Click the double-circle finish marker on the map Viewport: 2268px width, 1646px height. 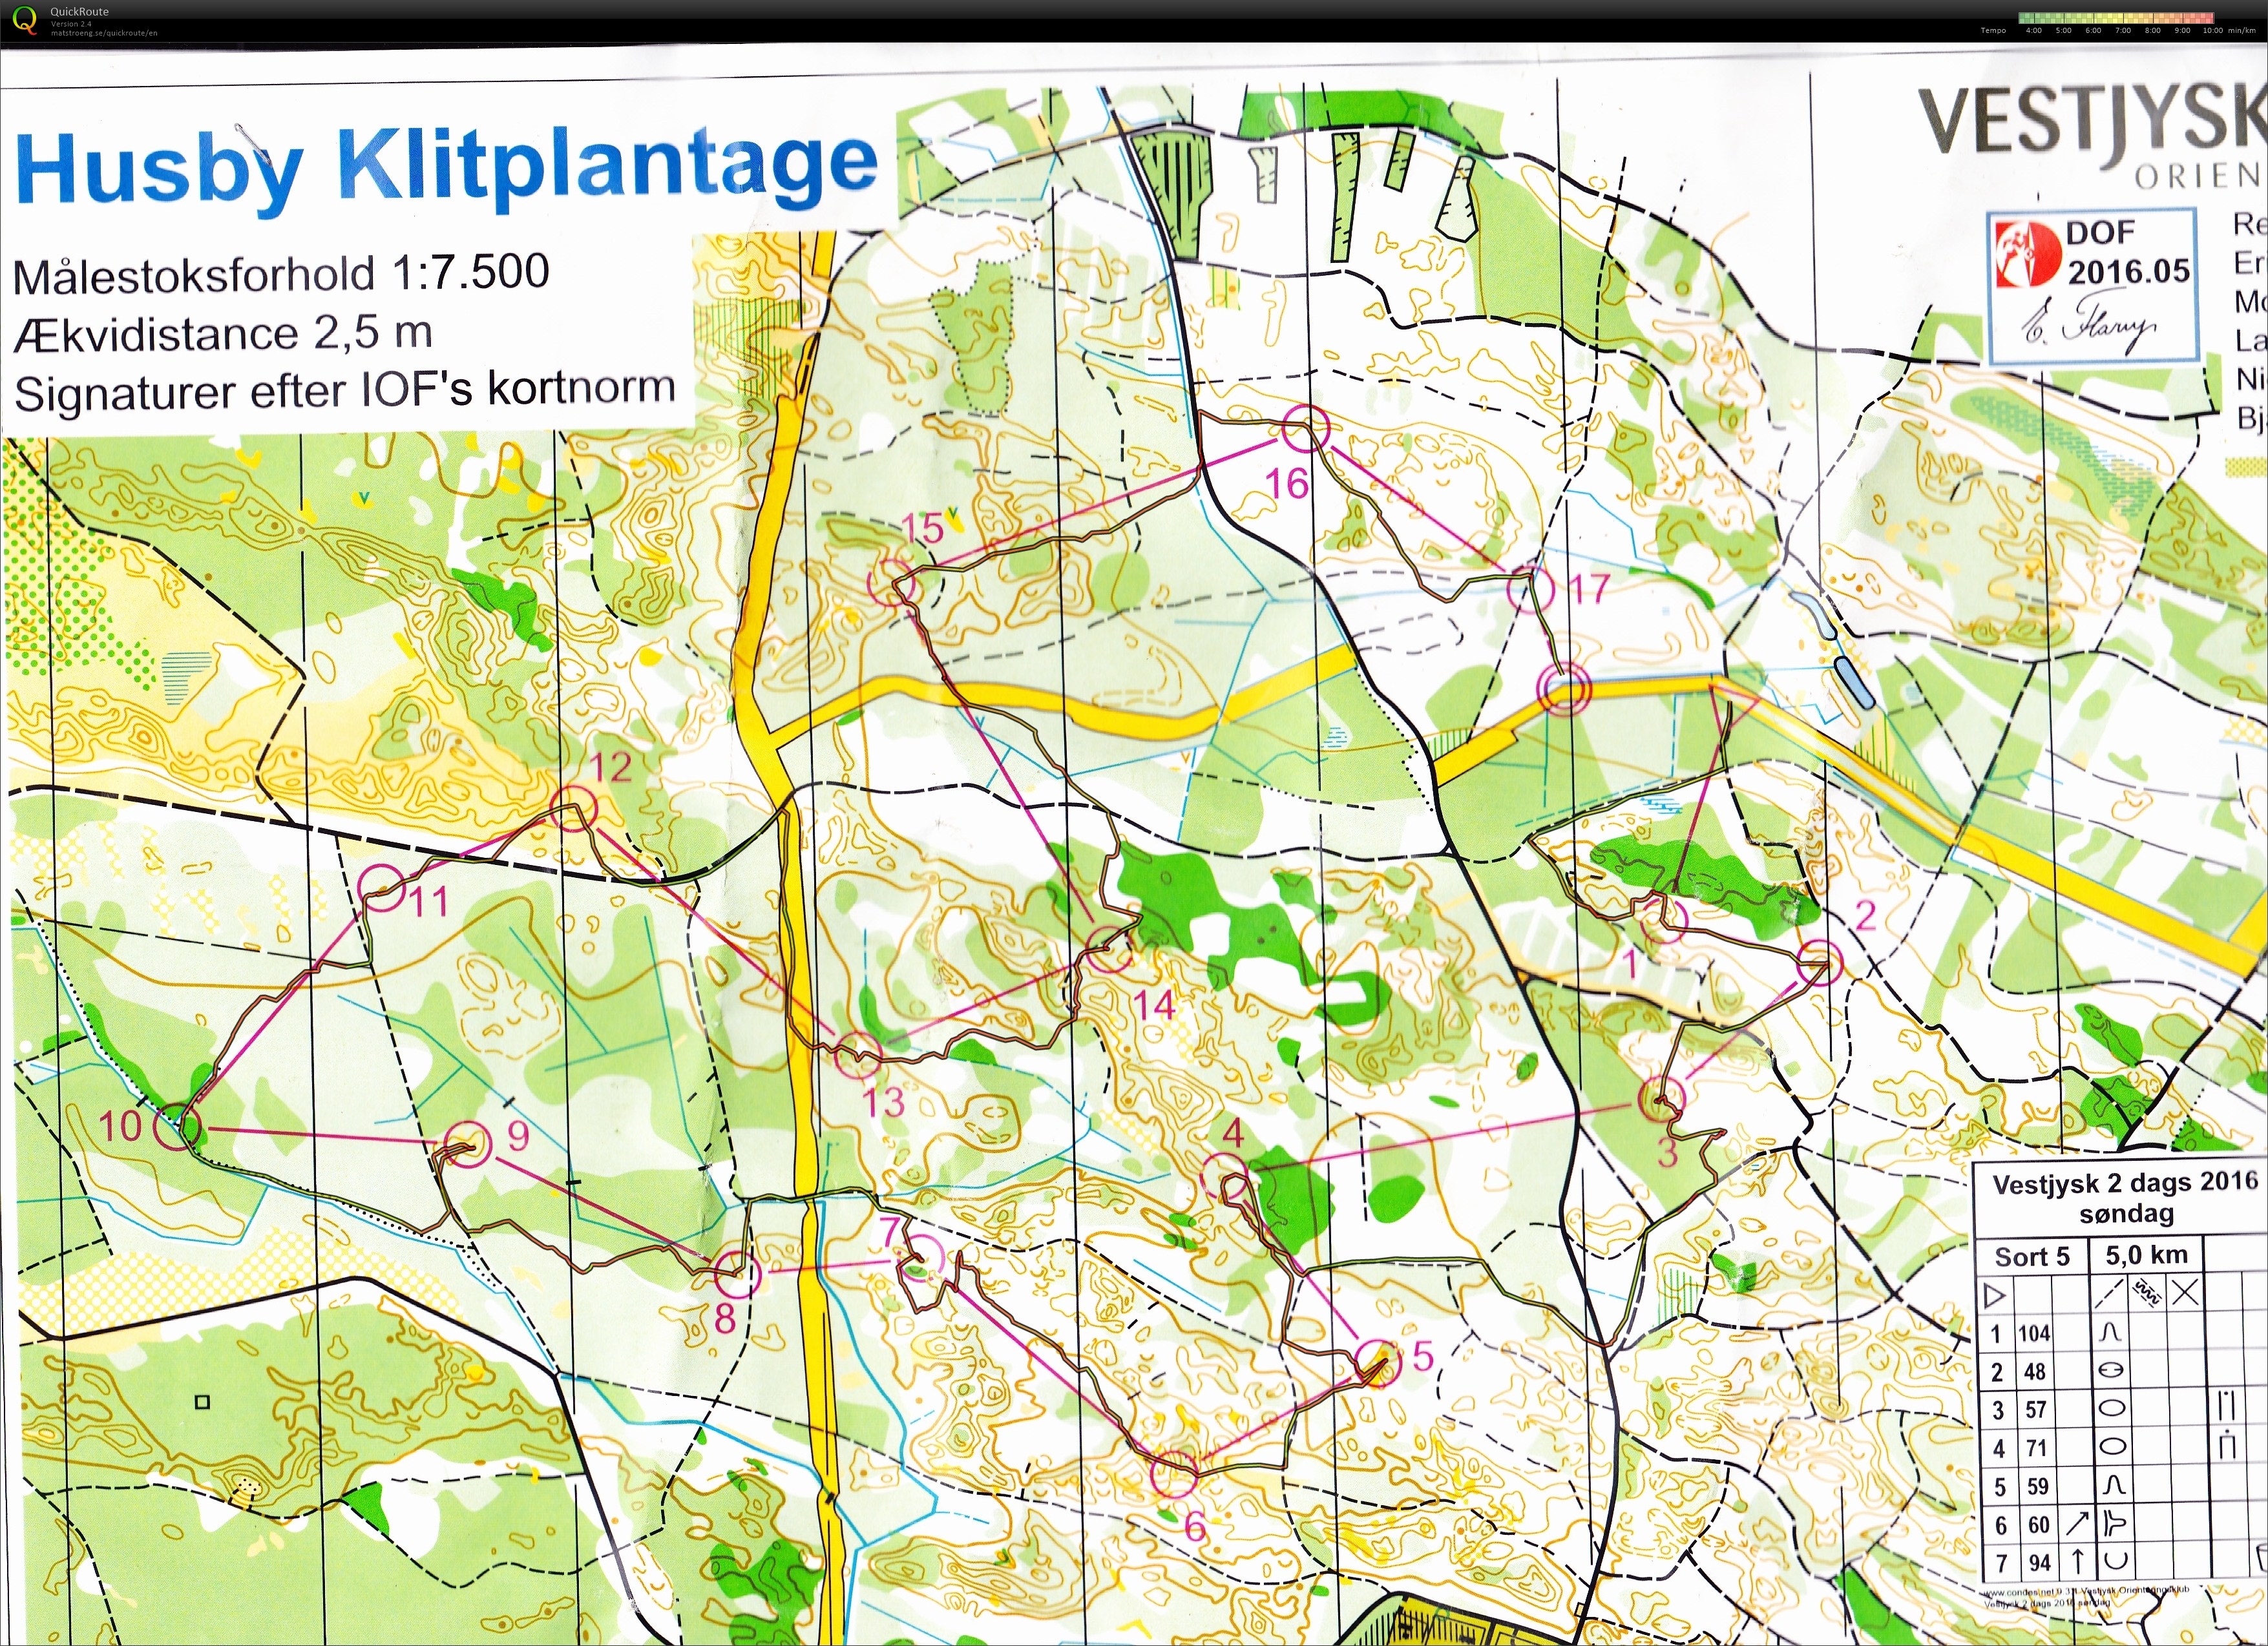coord(1564,688)
